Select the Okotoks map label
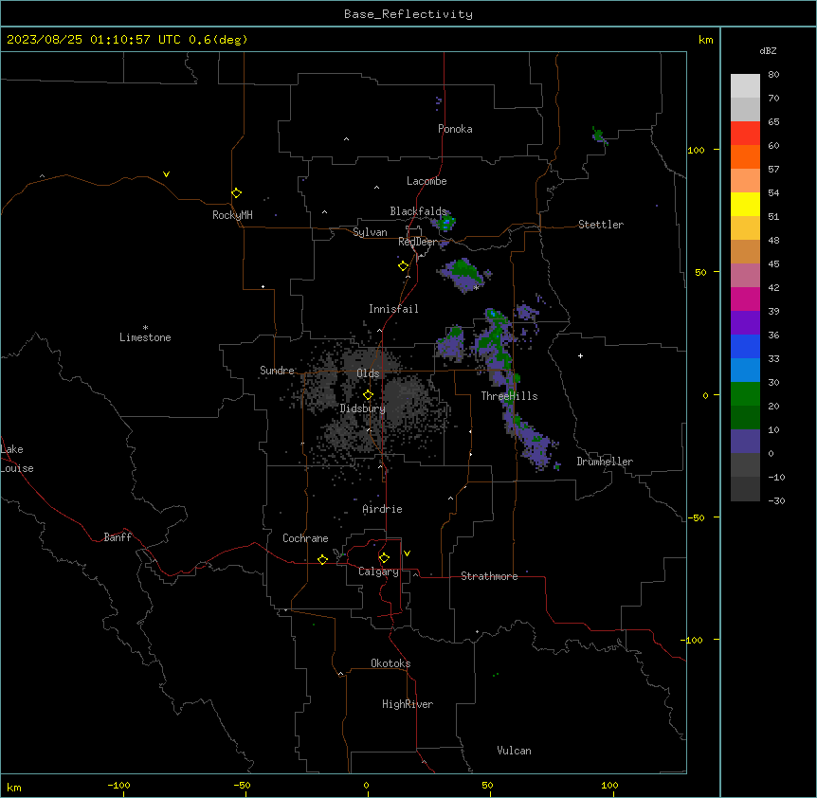817x798 pixels. point(390,663)
